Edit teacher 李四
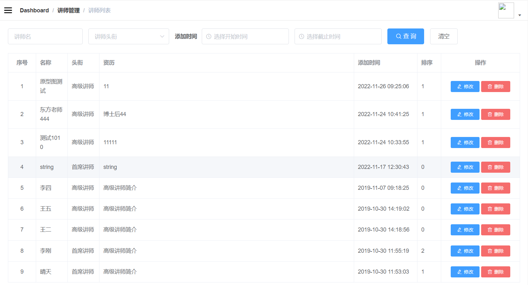 [x=465, y=188]
